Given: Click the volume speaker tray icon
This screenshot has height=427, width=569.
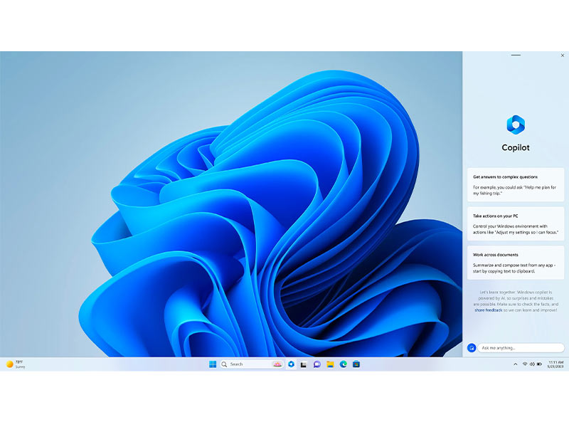Looking at the screenshot, I should (532, 364).
